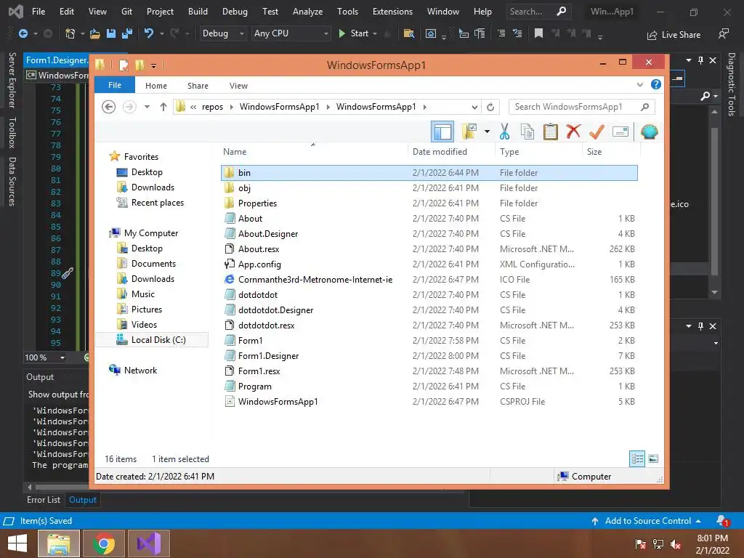Click the envelope icon in Explorer toolbar

click(620, 132)
